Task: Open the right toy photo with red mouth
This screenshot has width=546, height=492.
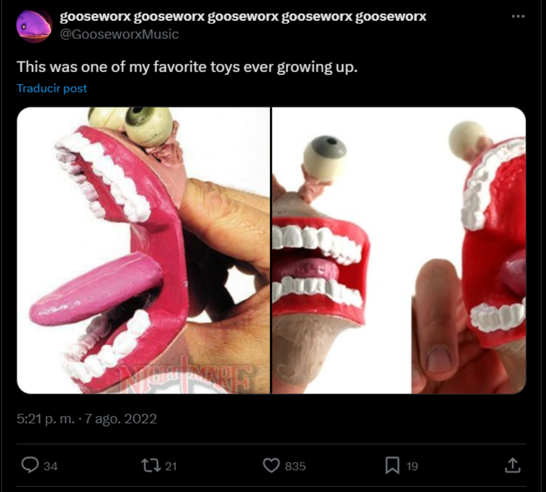Action: pos(469,250)
